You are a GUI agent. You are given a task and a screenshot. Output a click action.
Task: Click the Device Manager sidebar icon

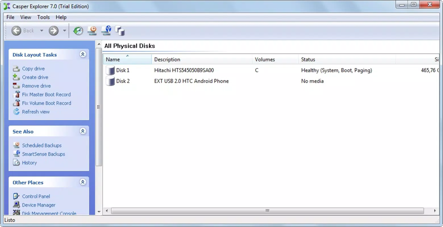(x=16, y=205)
